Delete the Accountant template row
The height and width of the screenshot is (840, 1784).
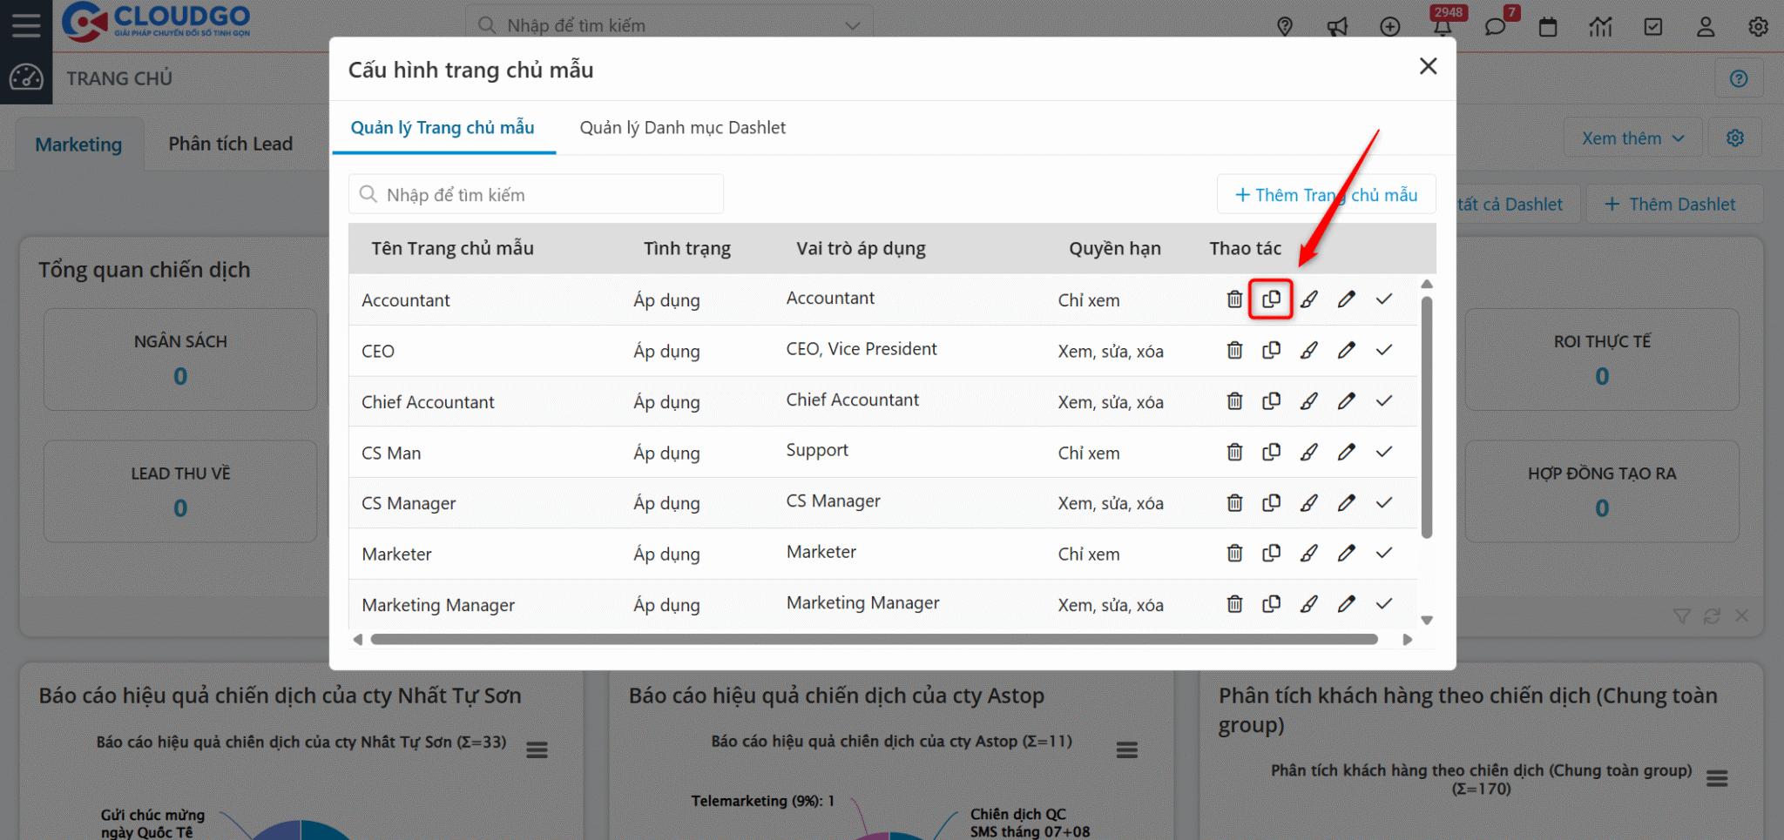click(1234, 299)
